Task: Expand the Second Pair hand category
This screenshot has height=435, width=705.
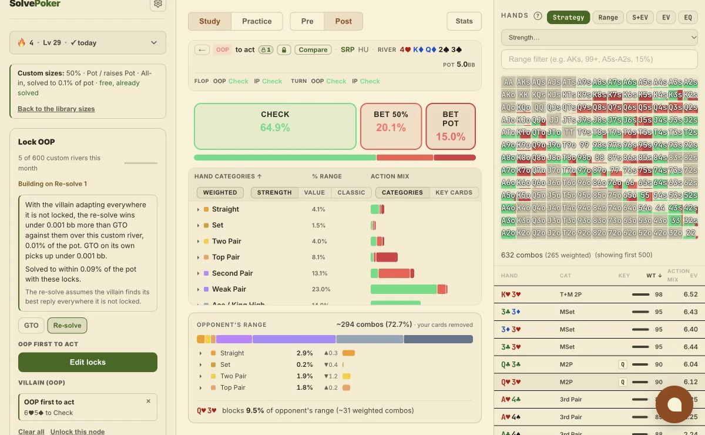Action: point(198,273)
